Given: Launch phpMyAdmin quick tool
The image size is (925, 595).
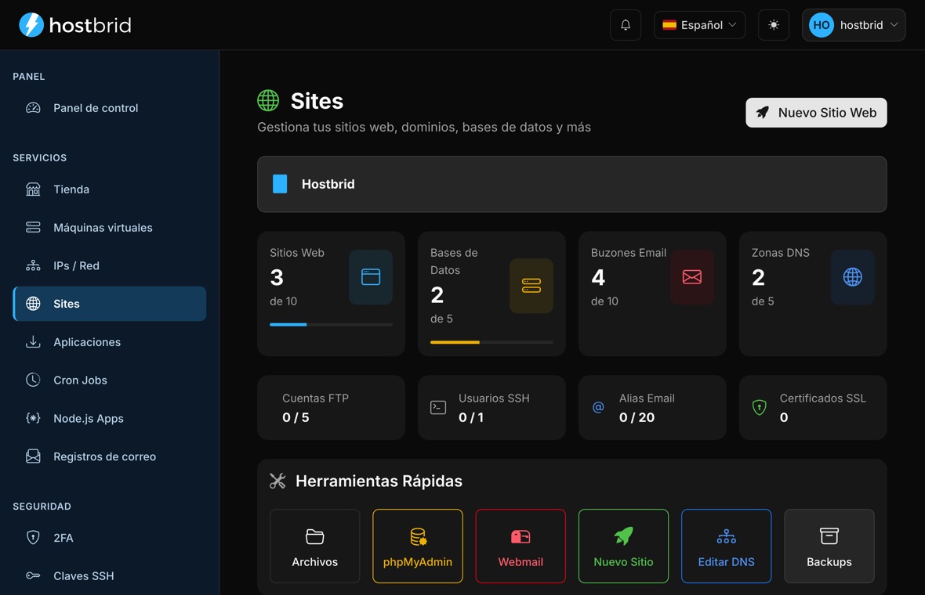Looking at the screenshot, I should click(x=418, y=546).
